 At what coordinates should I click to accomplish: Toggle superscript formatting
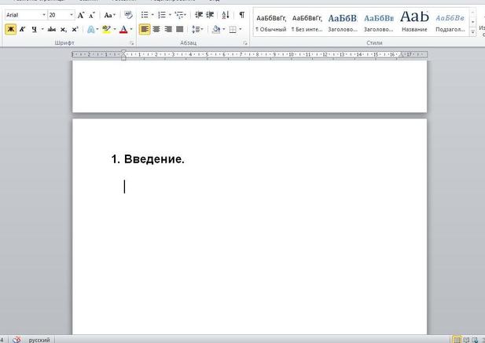pyautogui.click(x=75, y=29)
